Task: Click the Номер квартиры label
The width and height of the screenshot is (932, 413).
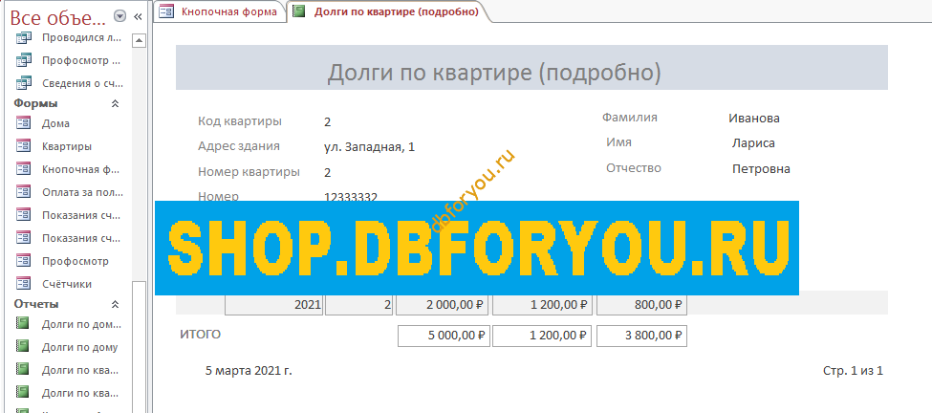Action: click(249, 172)
